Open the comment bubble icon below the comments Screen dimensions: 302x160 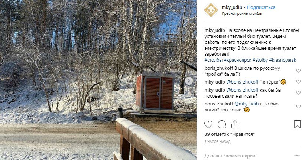coord(221,125)
